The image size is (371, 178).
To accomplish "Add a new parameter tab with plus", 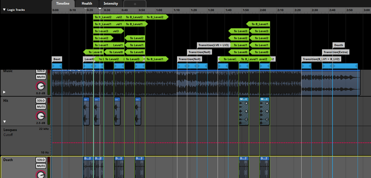I will click(135, 4).
